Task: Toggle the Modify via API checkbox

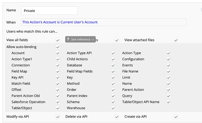Action: [x=58, y=117]
